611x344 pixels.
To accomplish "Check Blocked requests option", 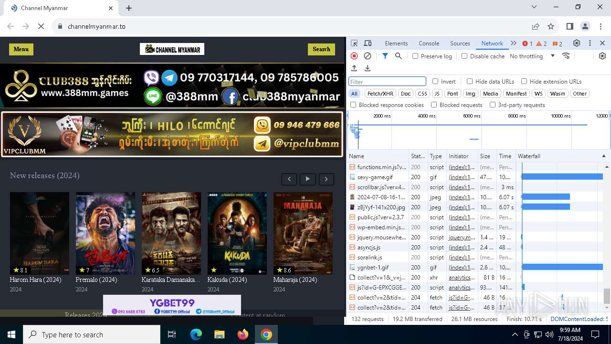I will click(x=434, y=105).
